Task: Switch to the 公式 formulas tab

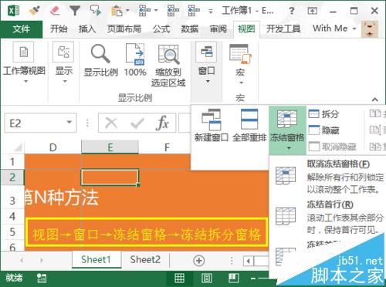Action: 161,29
